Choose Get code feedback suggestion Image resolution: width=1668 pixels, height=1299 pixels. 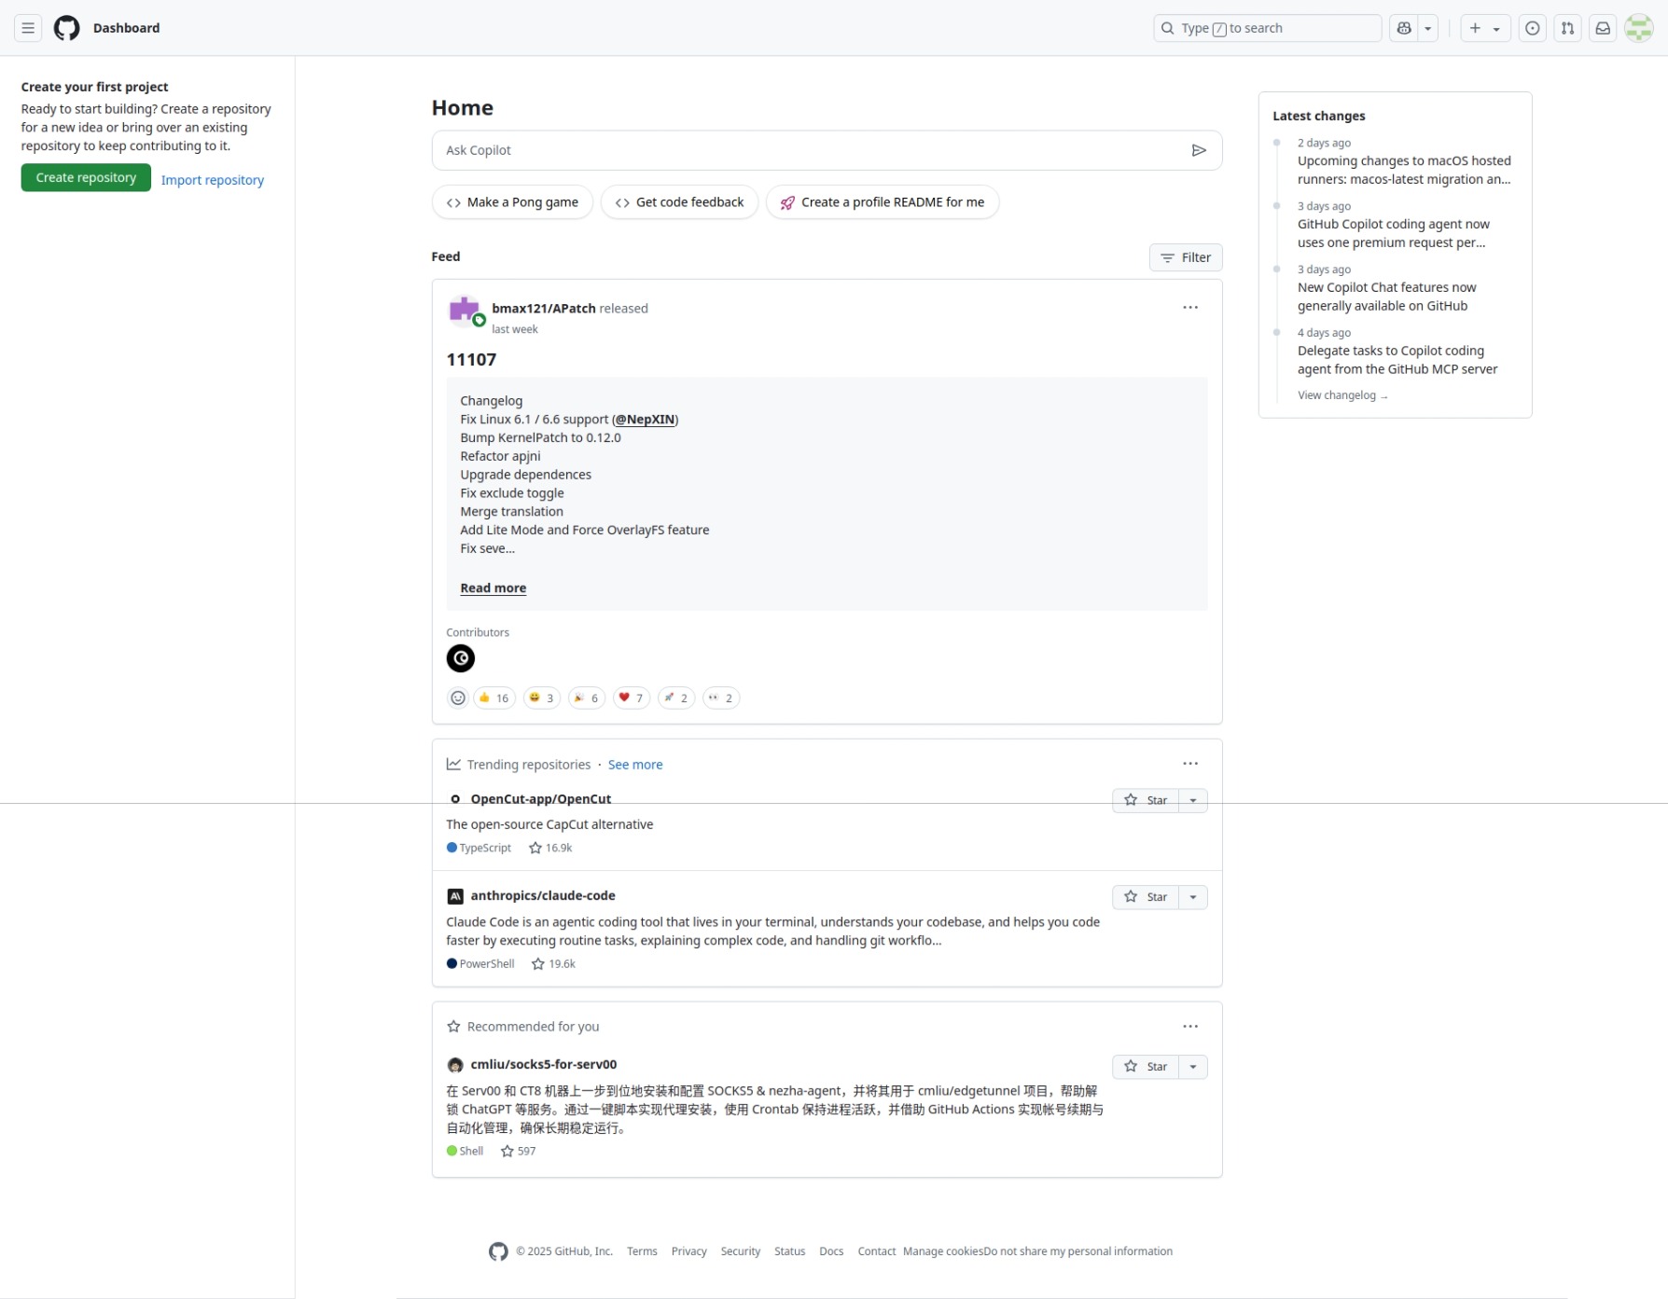pos(679,202)
